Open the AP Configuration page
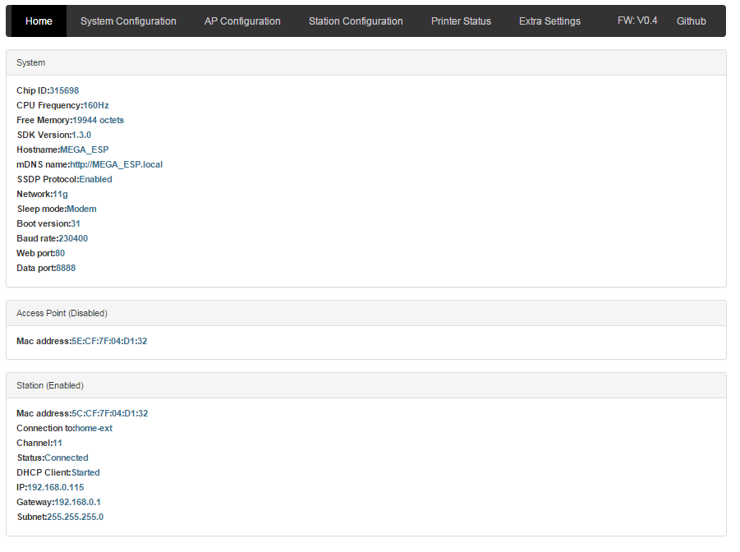The height and width of the screenshot is (552, 740). tap(242, 21)
